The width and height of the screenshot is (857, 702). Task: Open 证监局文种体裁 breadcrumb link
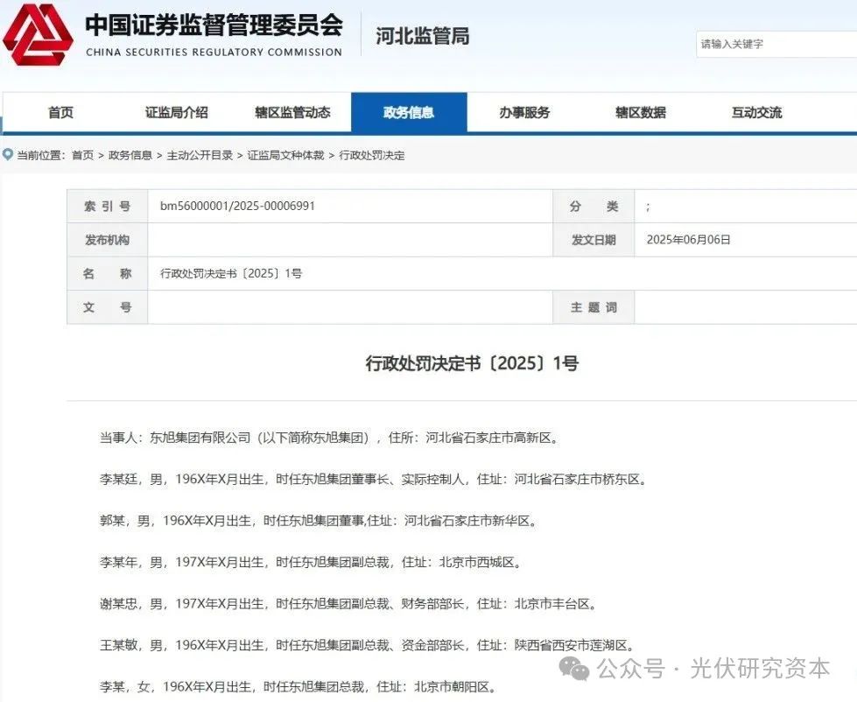coord(285,155)
